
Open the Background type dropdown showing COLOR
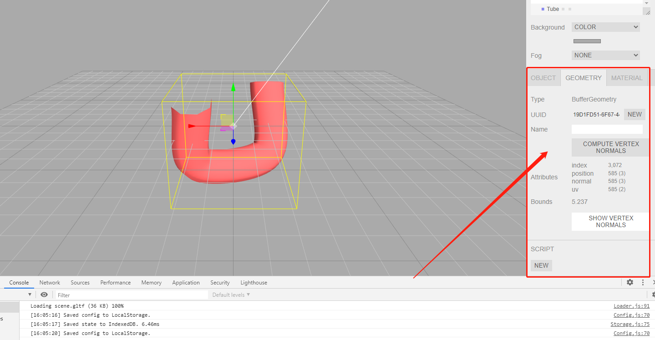[605, 27]
